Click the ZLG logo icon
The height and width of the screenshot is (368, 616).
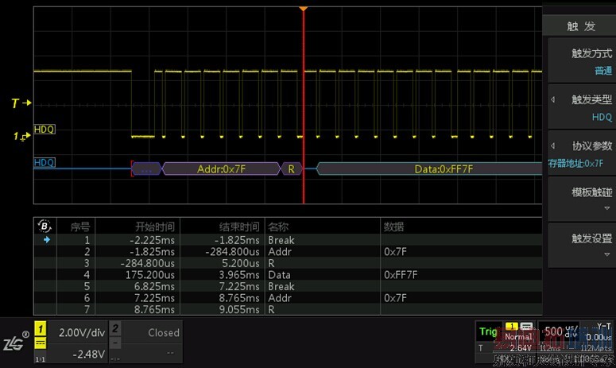point(14,342)
